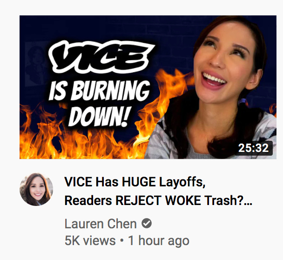This screenshot has width=283, height=260.
Task: Click the 5K views count text
Action: pyautogui.click(x=90, y=241)
